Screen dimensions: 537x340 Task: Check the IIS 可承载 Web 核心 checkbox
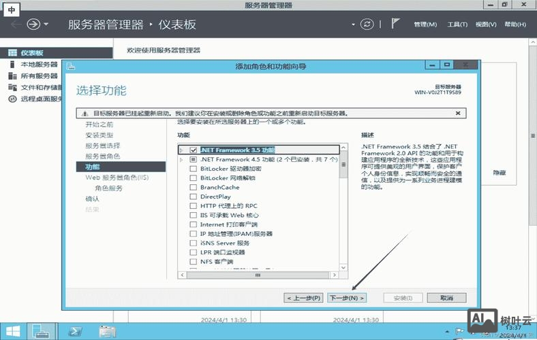click(x=193, y=216)
